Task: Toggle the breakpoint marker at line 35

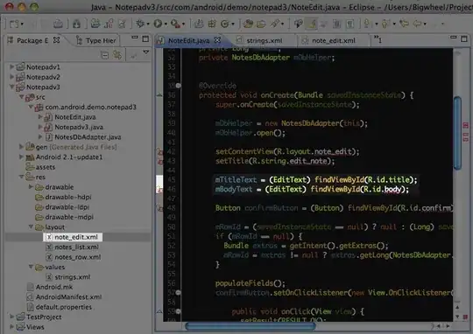Action: (179, 86)
